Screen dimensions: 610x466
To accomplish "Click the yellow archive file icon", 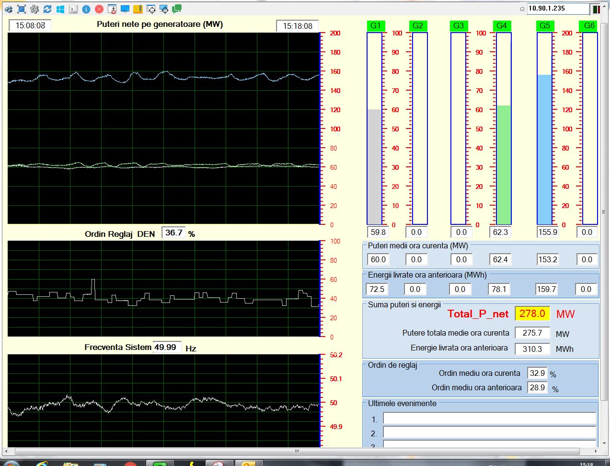I will [x=138, y=9].
